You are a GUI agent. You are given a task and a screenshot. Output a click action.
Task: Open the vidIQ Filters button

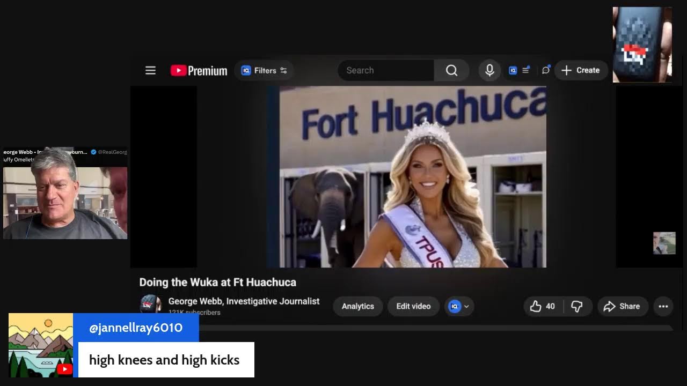(264, 70)
